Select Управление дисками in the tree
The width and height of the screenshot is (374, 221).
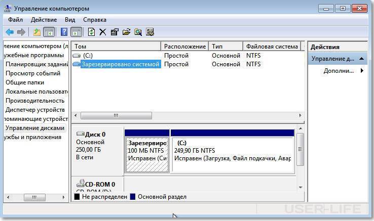click(35, 128)
